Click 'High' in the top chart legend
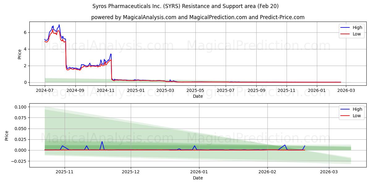 coord(357,27)
